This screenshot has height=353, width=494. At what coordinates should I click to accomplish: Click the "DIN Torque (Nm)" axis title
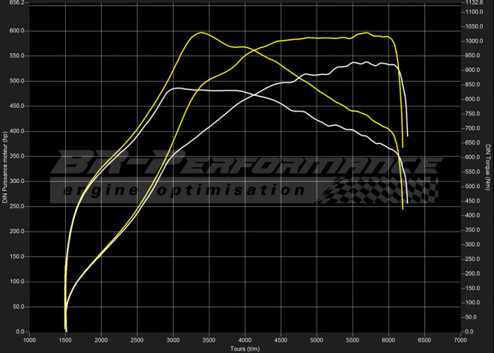click(489, 167)
